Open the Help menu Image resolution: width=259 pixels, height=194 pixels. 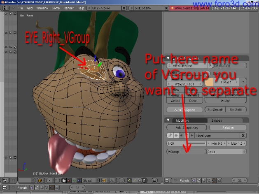pyautogui.click(x=81, y=8)
